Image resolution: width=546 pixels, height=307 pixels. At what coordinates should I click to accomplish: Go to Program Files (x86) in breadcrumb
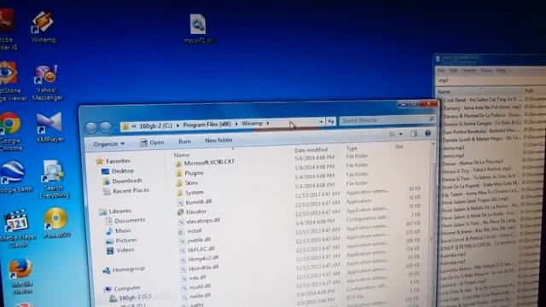click(x=207, y=125)
